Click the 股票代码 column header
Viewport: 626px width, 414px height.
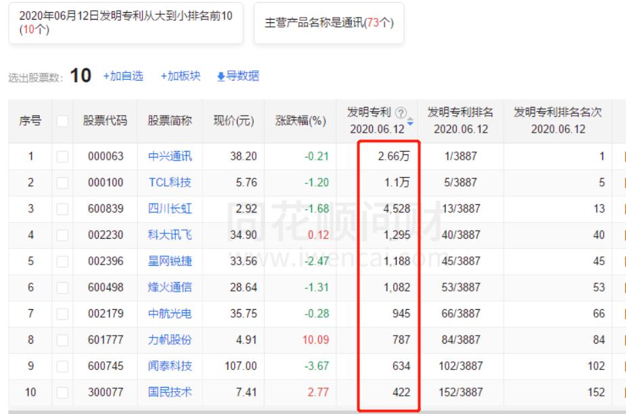click(x=106, y=120)
